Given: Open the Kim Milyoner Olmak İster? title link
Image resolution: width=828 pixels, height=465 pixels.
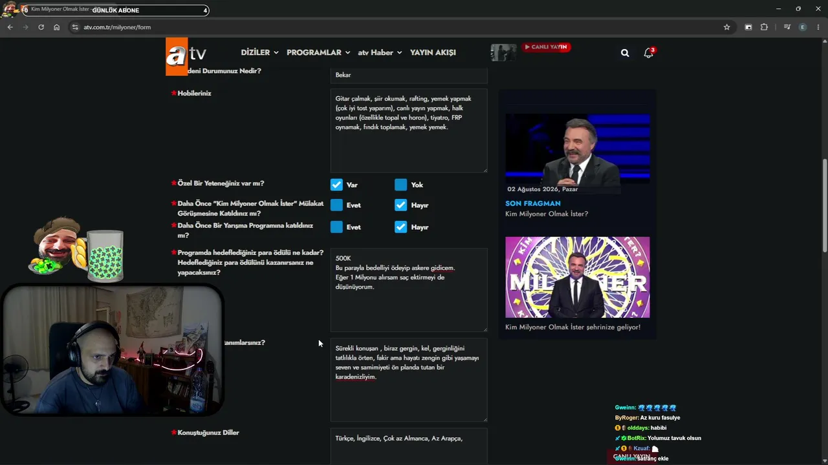Looking at the screenshot, I should coord(547,214).
